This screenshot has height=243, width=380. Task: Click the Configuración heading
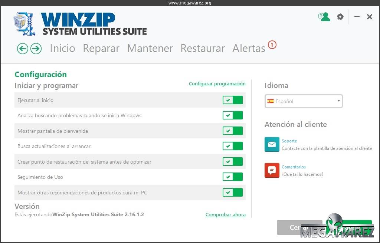[41, 75]
